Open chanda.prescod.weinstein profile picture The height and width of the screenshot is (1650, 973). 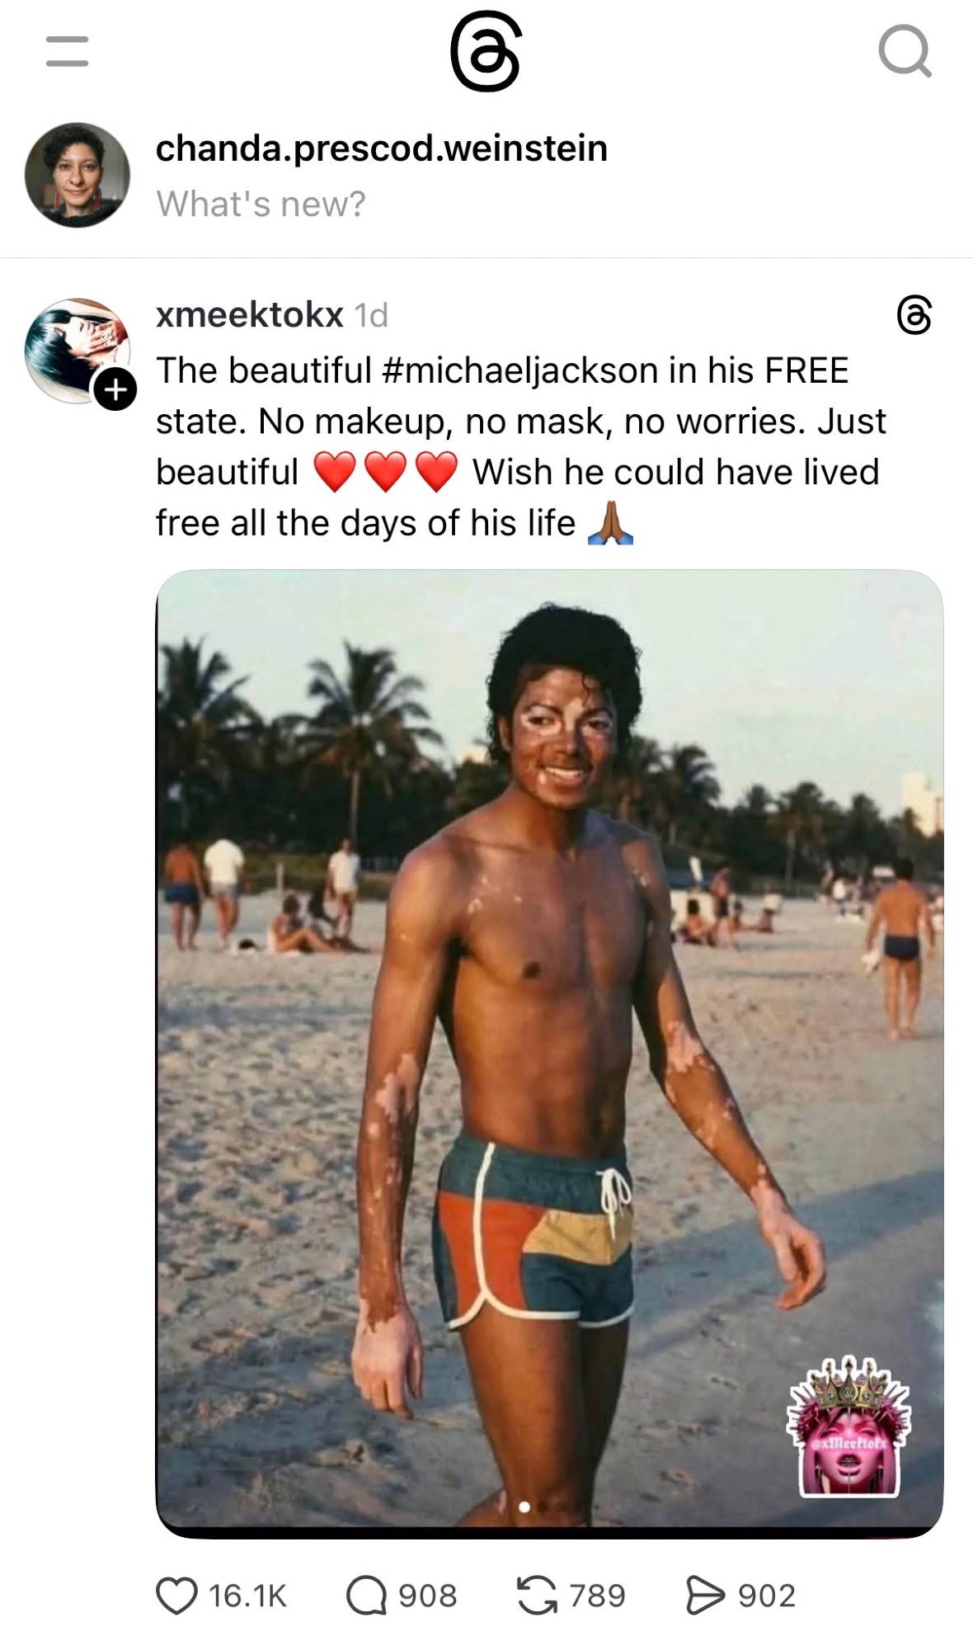pyautogui.click(x=78, y=175)
